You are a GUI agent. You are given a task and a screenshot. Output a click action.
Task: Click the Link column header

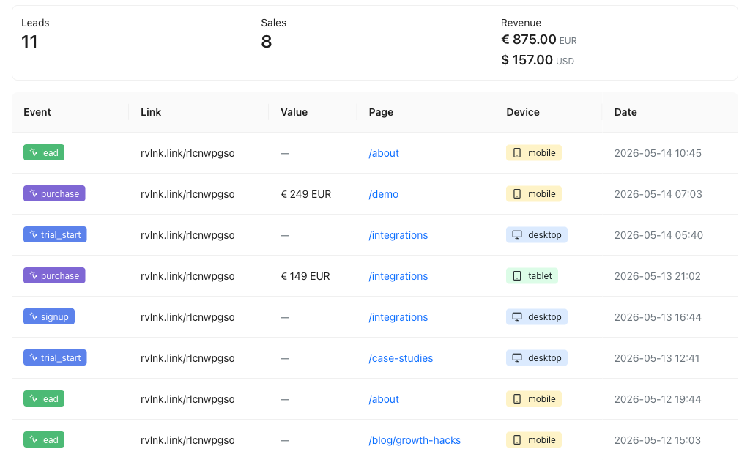coord(151,112)
